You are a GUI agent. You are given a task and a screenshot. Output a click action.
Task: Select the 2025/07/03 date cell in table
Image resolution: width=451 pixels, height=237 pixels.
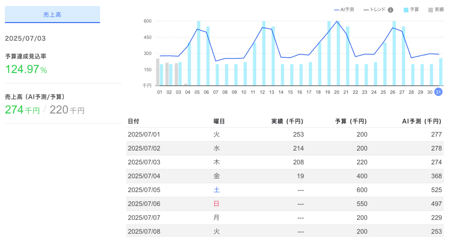click(x=144, y=162)
